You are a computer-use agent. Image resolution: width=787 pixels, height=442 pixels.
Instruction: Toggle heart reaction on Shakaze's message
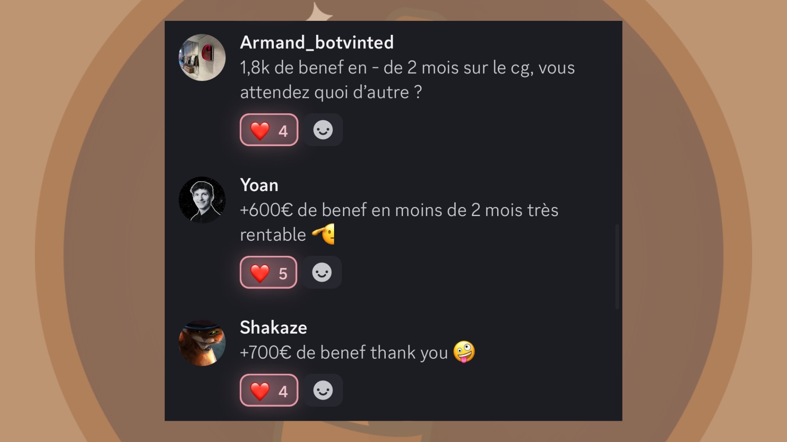click(x=269, y=390)
